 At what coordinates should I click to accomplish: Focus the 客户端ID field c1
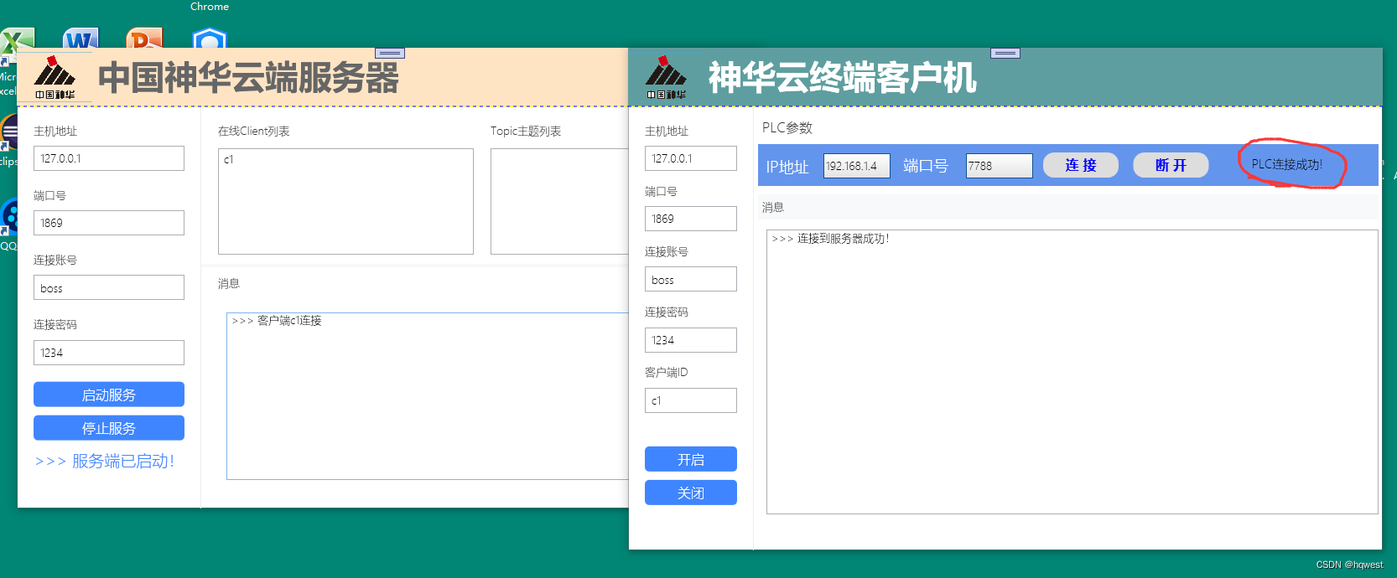click(691, 400)
